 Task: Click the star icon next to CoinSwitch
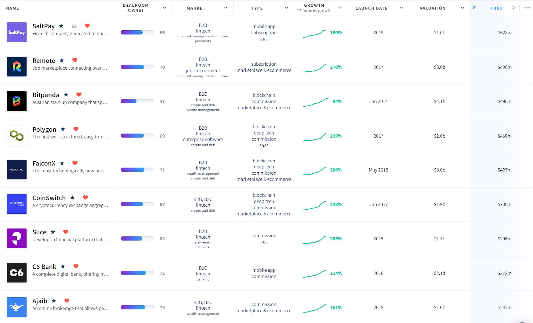[72, 197]
